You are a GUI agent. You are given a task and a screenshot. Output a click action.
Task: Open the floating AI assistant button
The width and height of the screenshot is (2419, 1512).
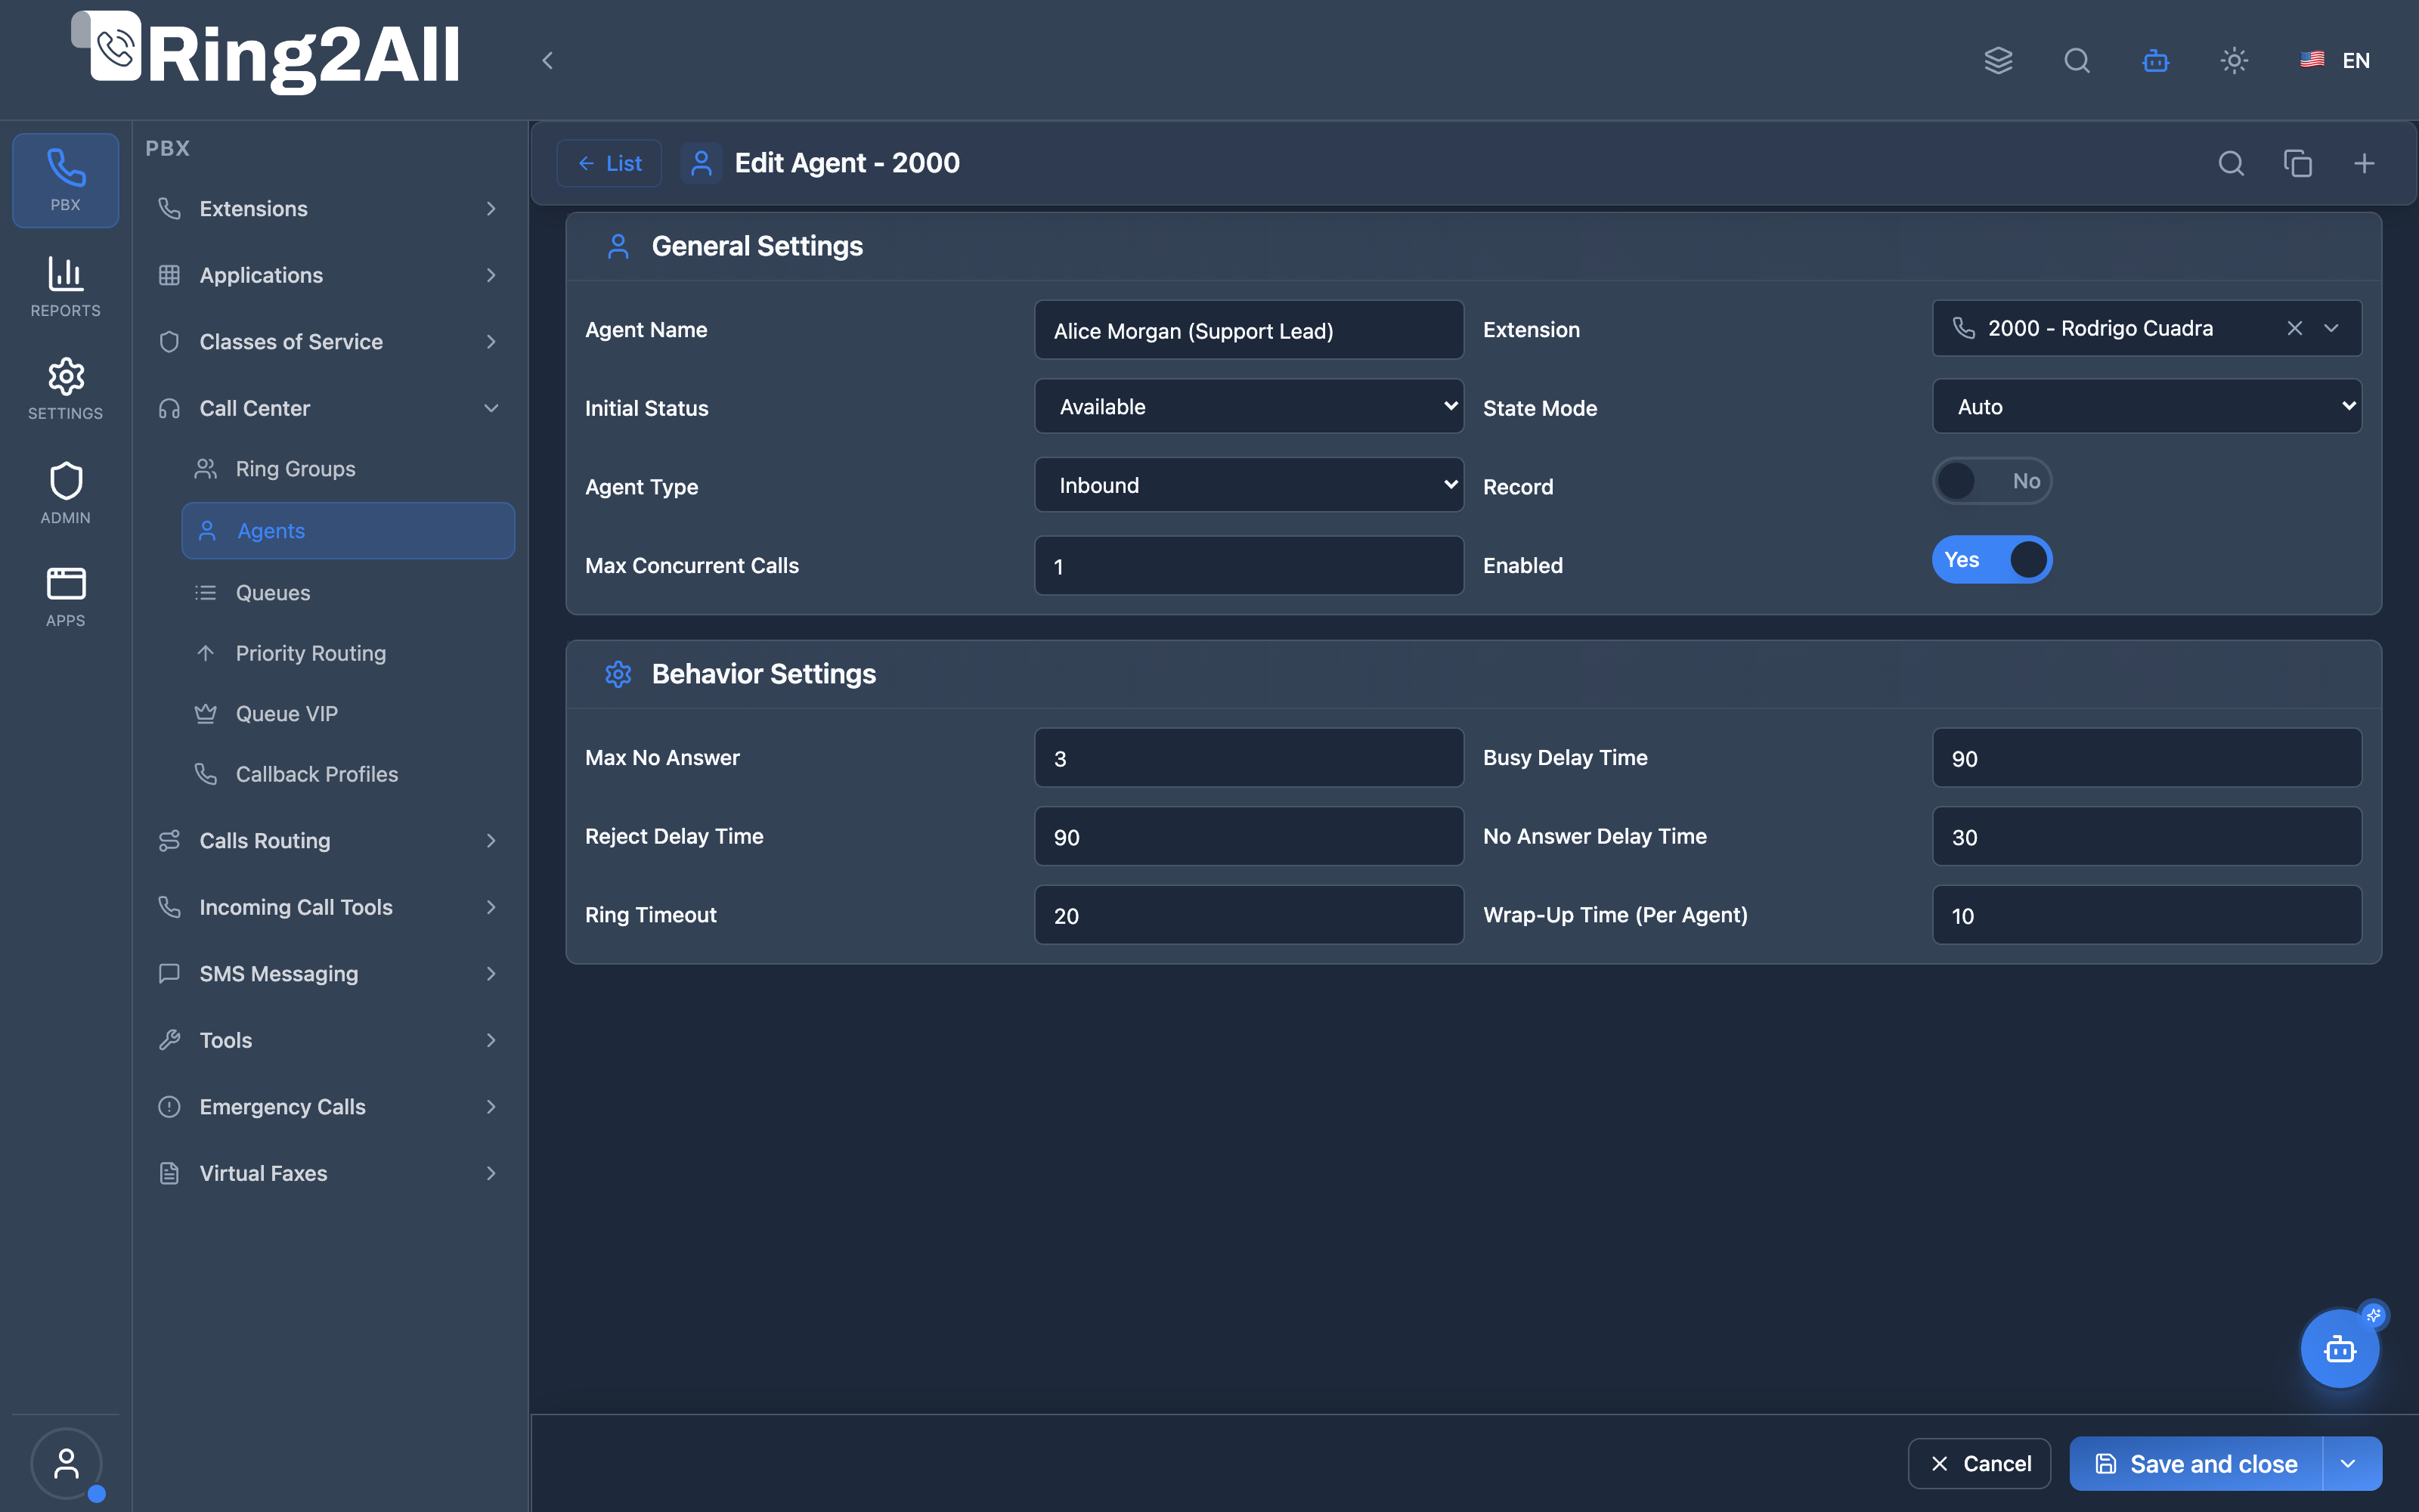pyautogui.click(x=2339, y=1348)
